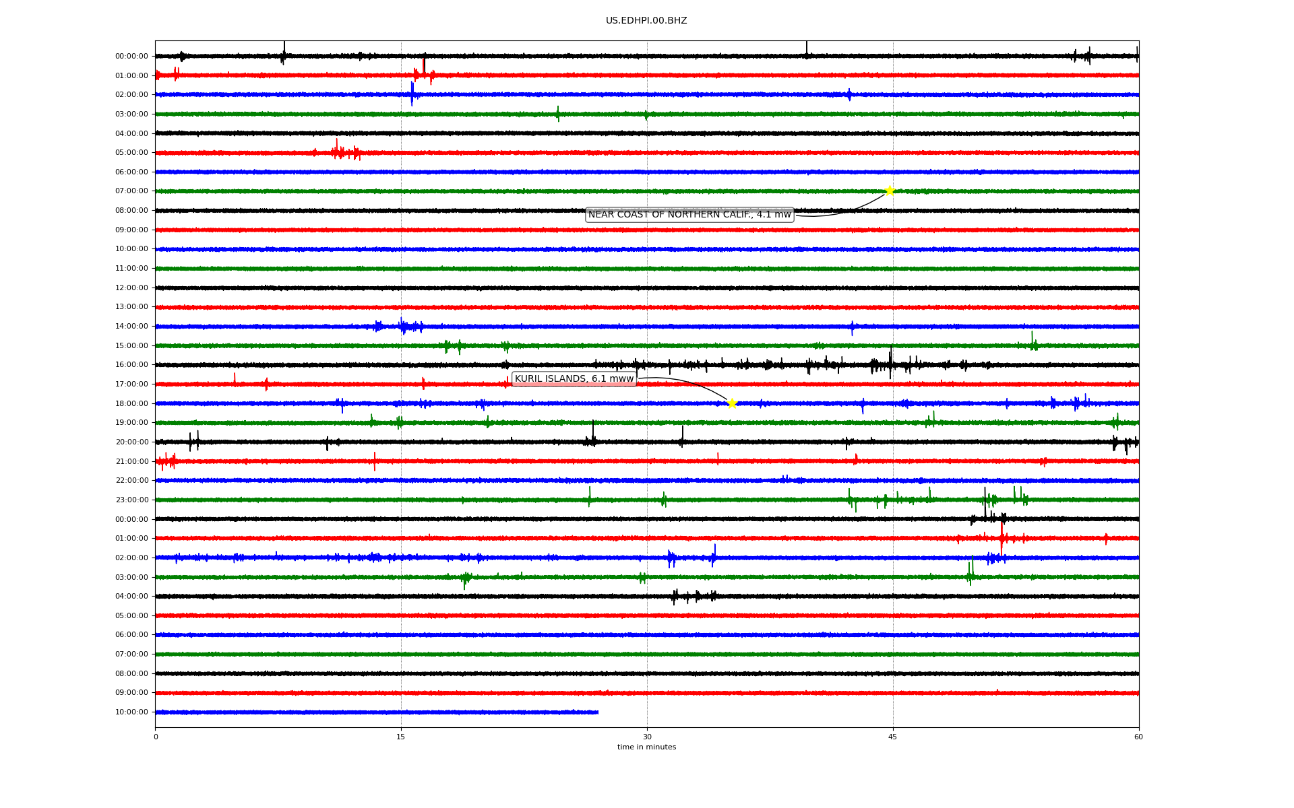1294x808 pixels.
Task: Click the 15:00:00 row time label
Action: tap(131, 346)
